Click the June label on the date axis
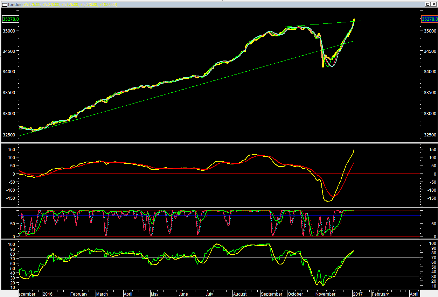This screenshot has height=297, width=438. [x=183, y=294]
